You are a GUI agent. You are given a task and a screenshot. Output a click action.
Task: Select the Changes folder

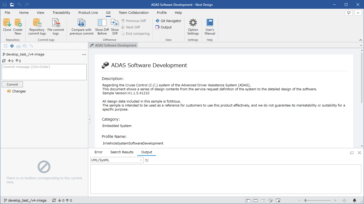(16, 91)
